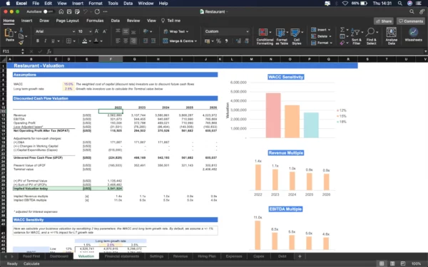
Task: Switch to Page Layout view in status bar
Action: tap(392, 263)
